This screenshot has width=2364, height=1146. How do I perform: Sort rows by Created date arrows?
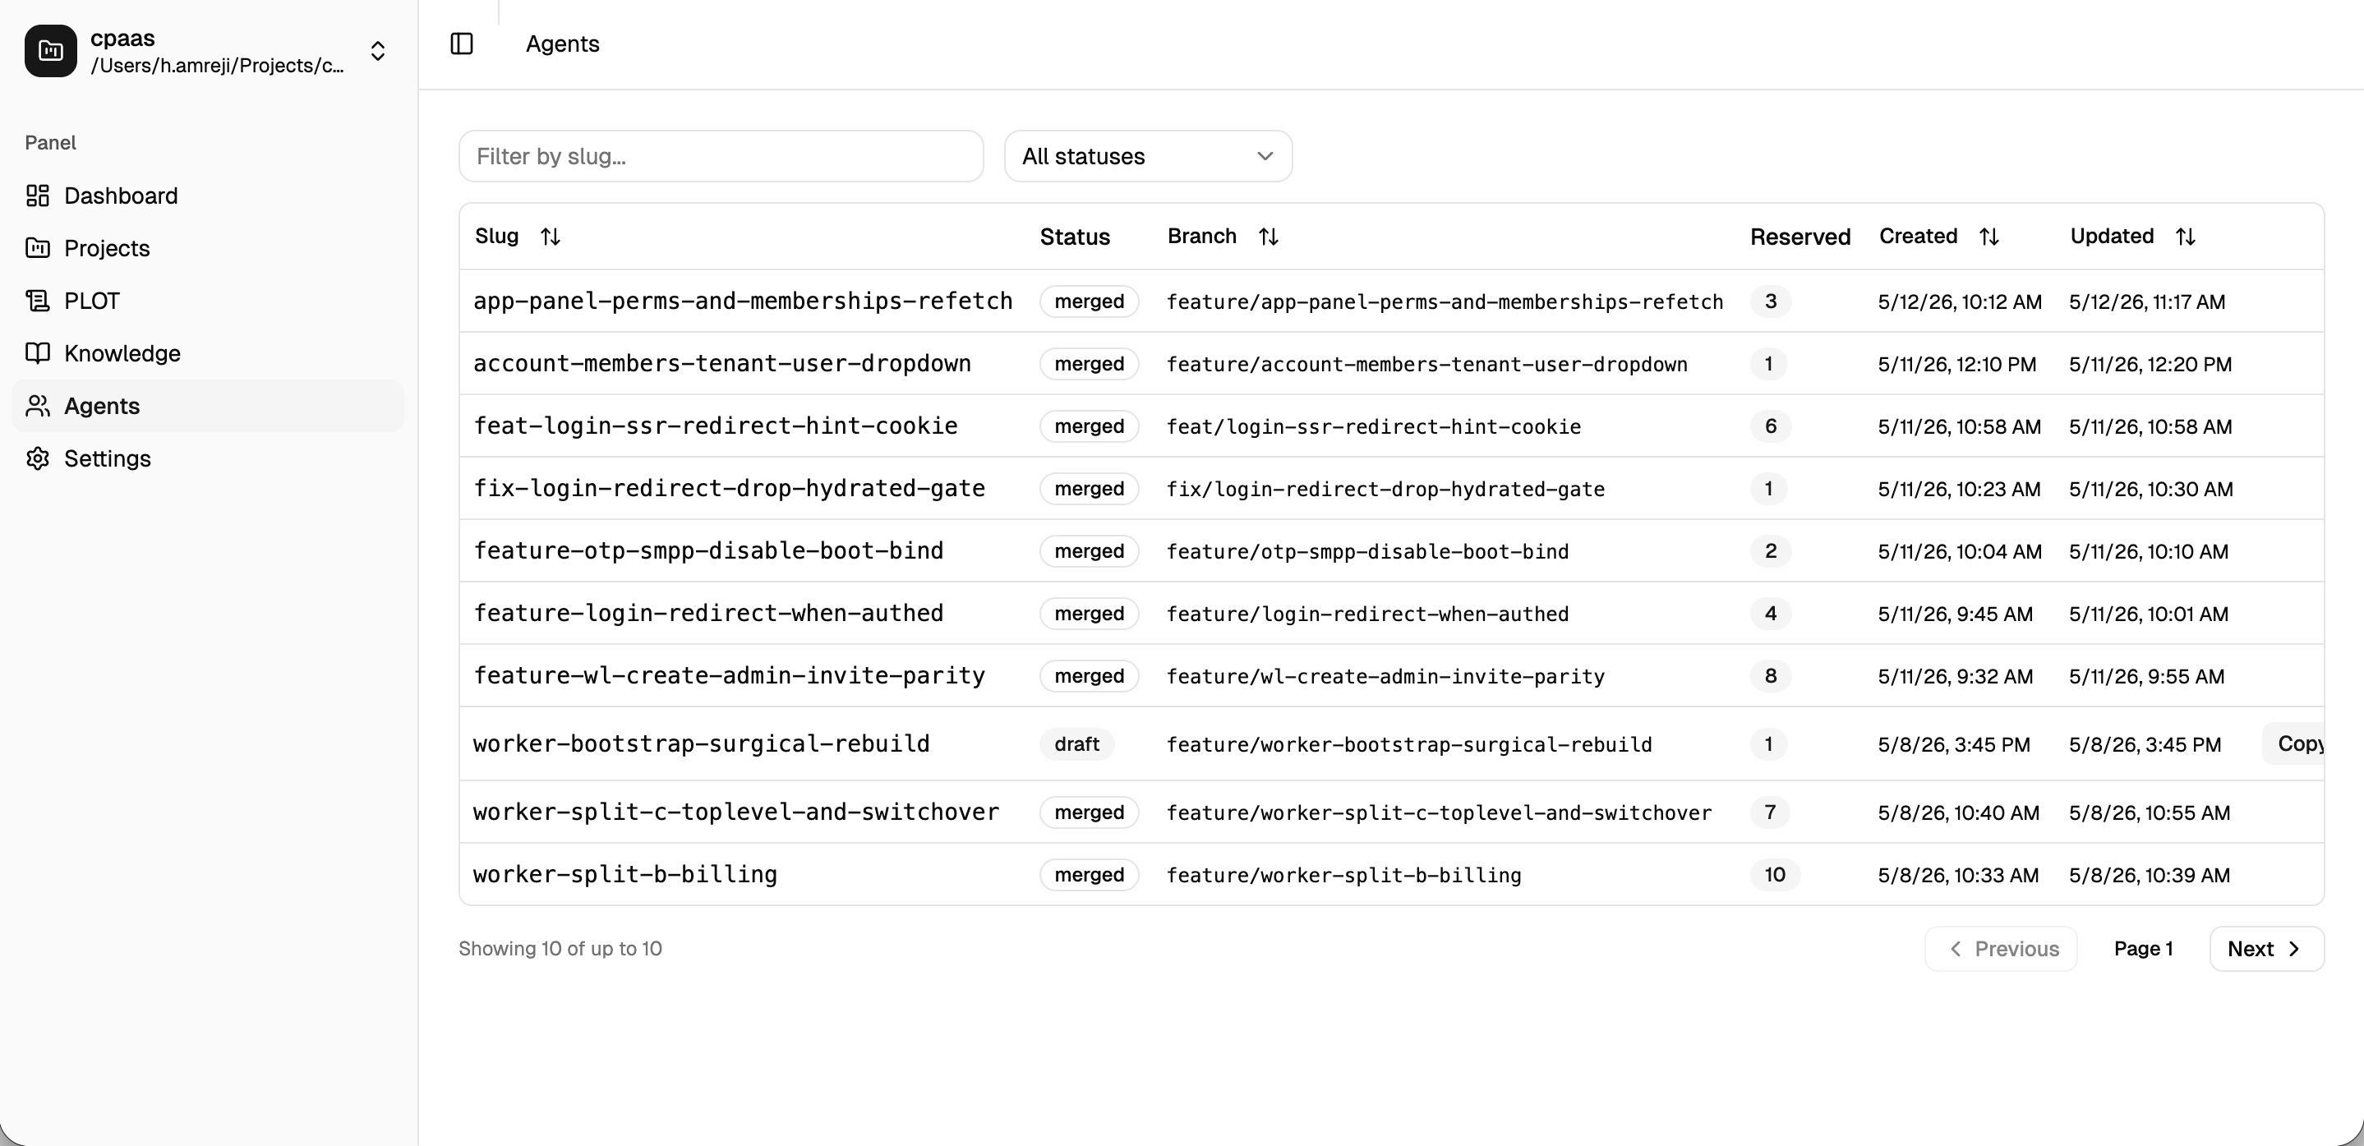[1988, 237]
